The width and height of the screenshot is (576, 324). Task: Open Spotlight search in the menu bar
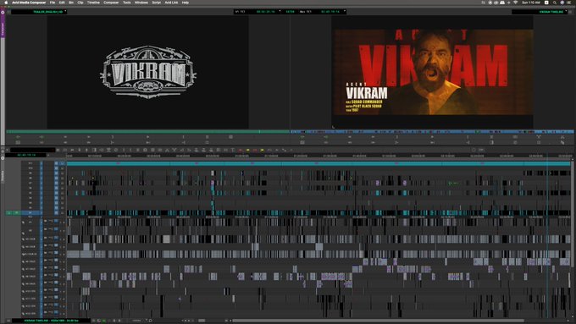pyautogui.click(x=554, y=3)
